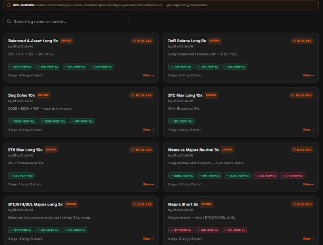
Task: Click 'DOGE + BONK + WIF — bark to the moon.' text
Action: point(40,109)
